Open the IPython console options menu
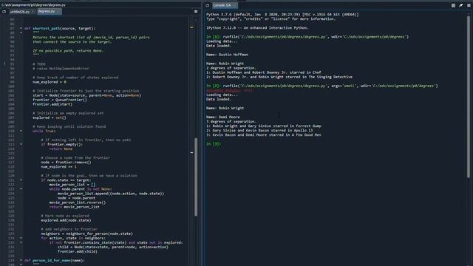 (x=469, y=5)
